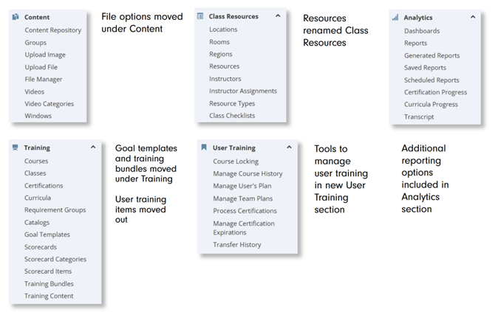The image size is (495, 312).
Task: Click the Class Resources section icon
Action: click(200, 15)
